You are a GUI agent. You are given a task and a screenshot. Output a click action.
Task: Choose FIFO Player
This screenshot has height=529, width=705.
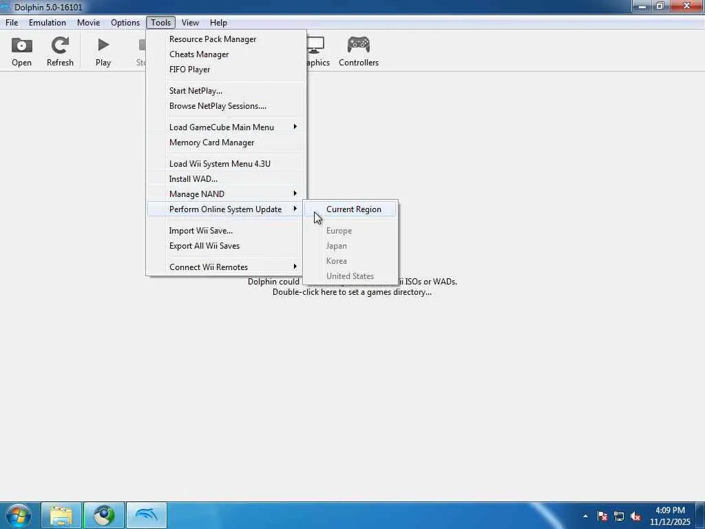click(226, 70)
